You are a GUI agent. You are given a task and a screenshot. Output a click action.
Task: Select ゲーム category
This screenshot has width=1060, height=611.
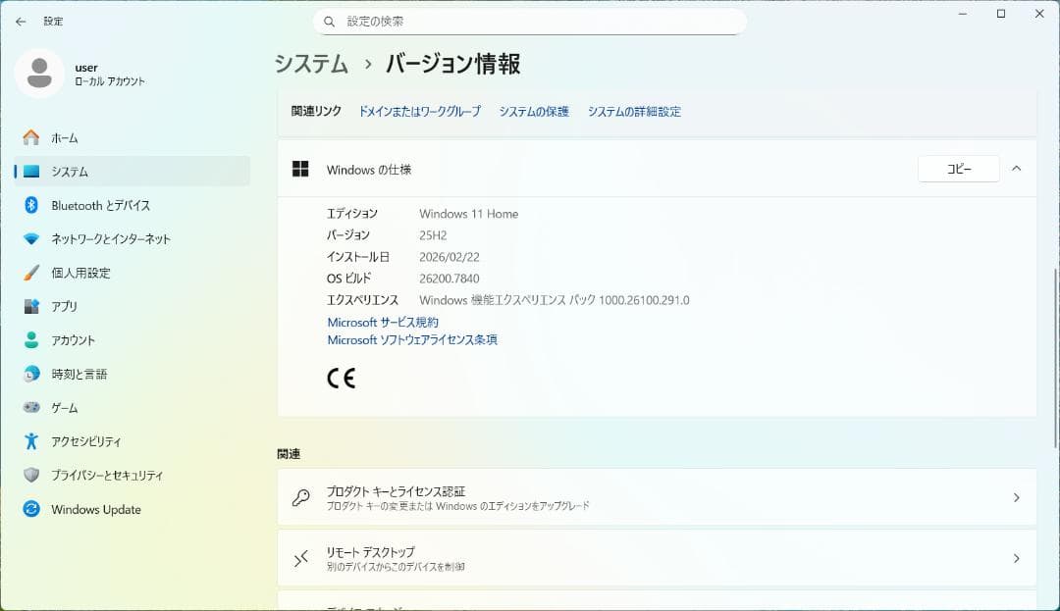(132, 408)
